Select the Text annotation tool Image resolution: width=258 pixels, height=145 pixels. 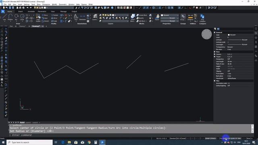pos(76,17)
